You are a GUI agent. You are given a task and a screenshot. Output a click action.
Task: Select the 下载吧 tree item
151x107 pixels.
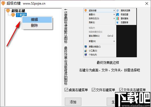21,15
